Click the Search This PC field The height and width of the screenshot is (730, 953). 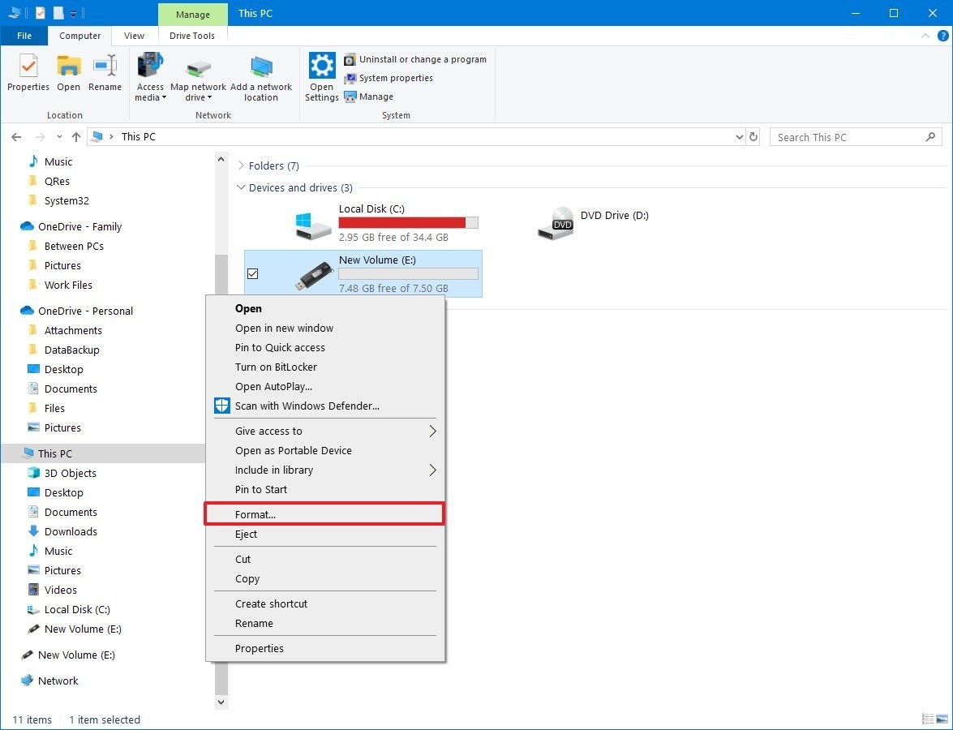848,137
